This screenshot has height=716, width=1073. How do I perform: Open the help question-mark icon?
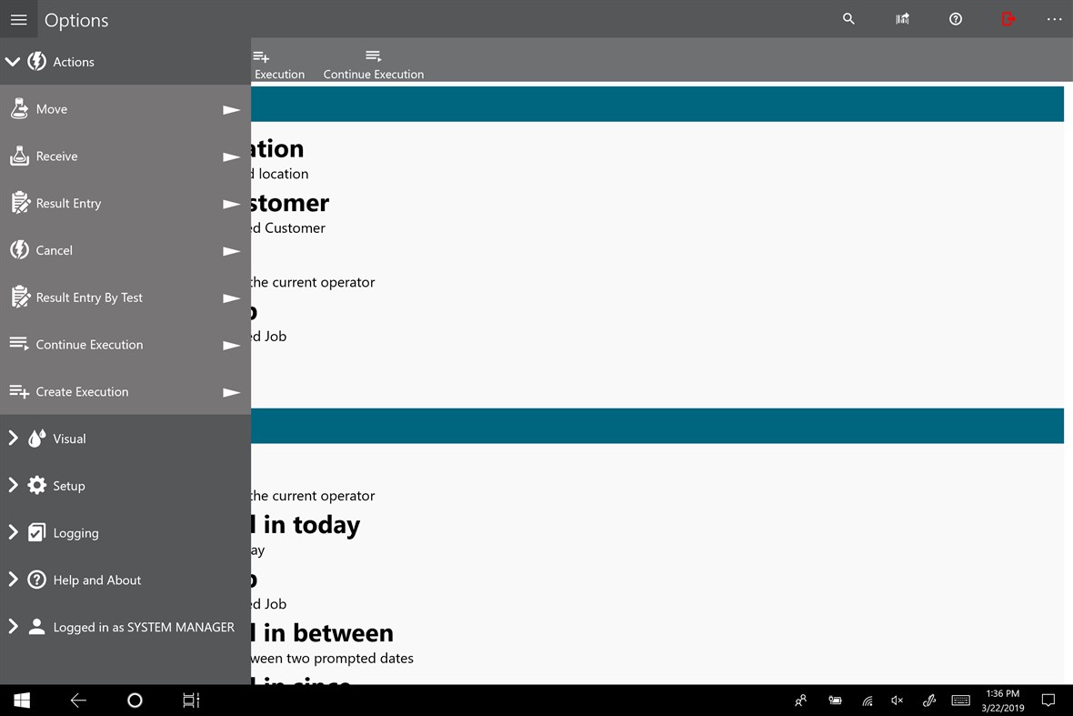point(955,18)
